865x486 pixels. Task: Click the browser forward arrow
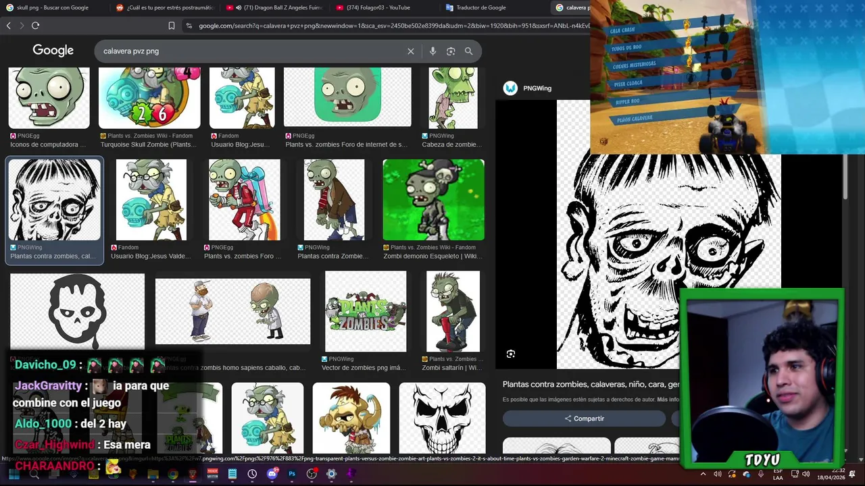22,26
